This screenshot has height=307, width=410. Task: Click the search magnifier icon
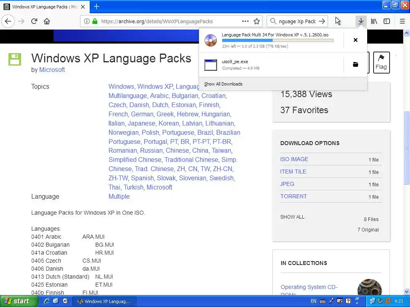273,22
